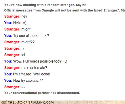Click the 'hey' message from Stranger
Screen dimensions: 125x104
(24, 17)
